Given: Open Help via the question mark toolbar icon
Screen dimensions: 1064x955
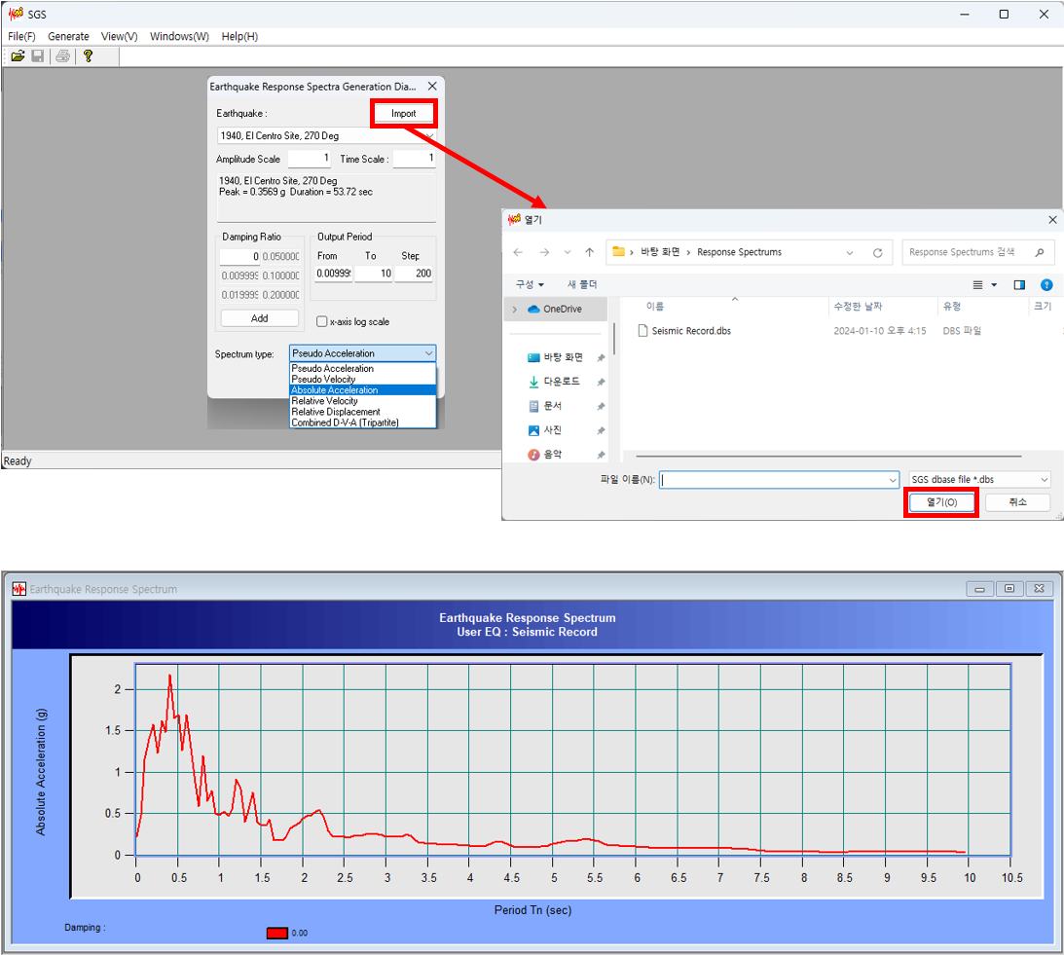Looking at the screenshot, I should [x=88, y=55].
